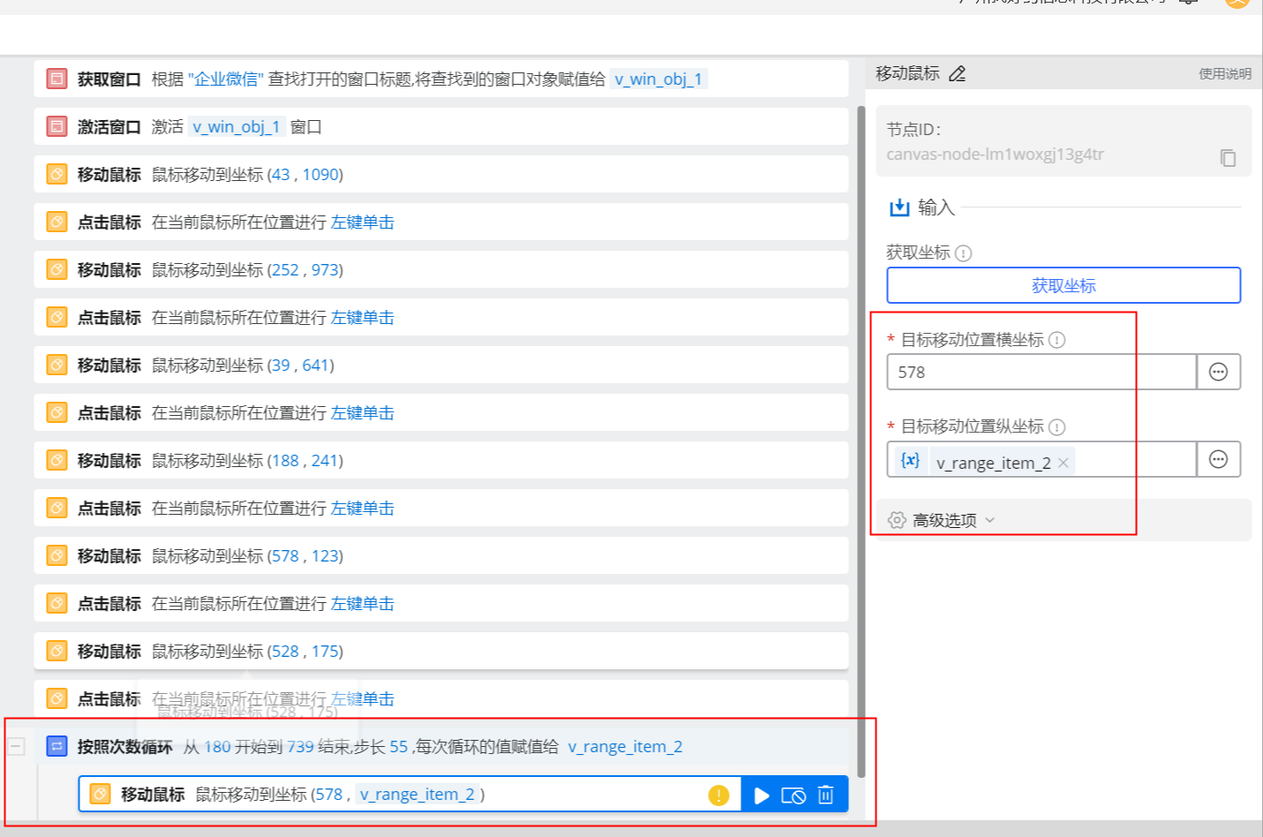
Task: Click the node ID text canvas-node-lm1woxgj13g4tr
Action: click(x=995, y=155)
